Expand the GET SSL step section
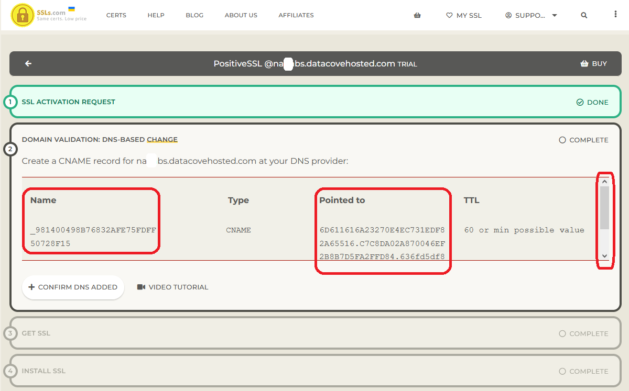The width and height of the screenshot is (629, 391). 36,333
